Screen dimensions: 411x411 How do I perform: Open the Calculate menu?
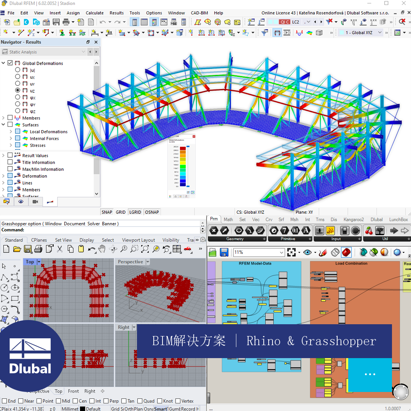coord(94,13)
